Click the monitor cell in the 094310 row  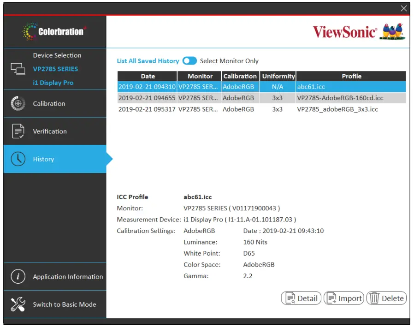[x=198, y=87]
